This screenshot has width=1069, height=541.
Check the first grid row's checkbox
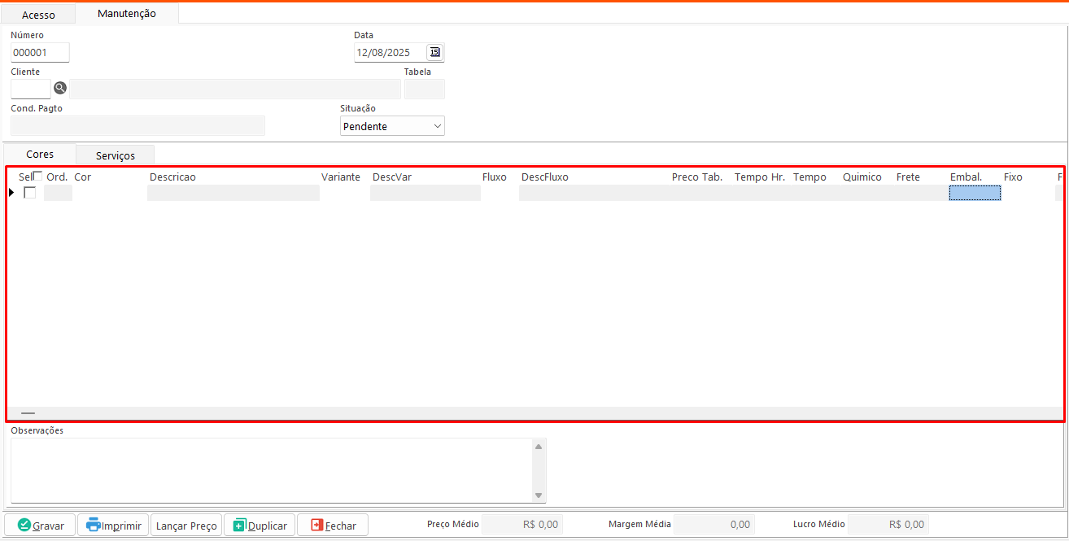30,193
